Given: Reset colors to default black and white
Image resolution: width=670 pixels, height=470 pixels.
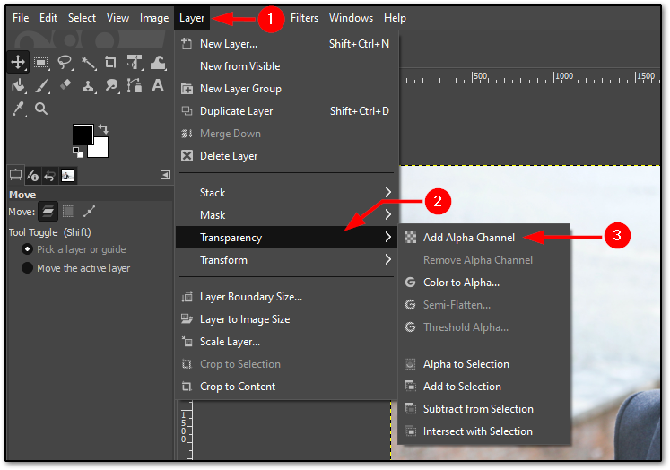Looking at the screenshot, I should [x=78, y=152].
